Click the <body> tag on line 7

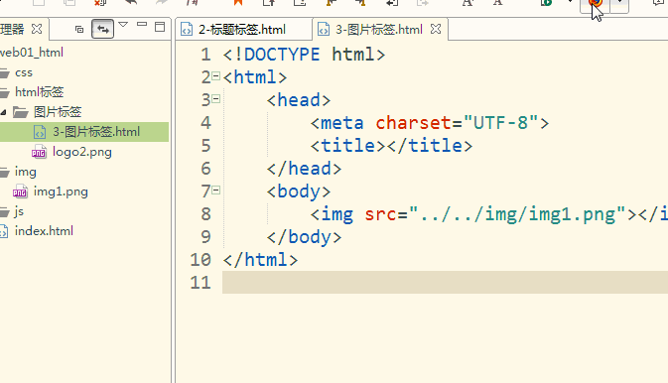[299, 191]
